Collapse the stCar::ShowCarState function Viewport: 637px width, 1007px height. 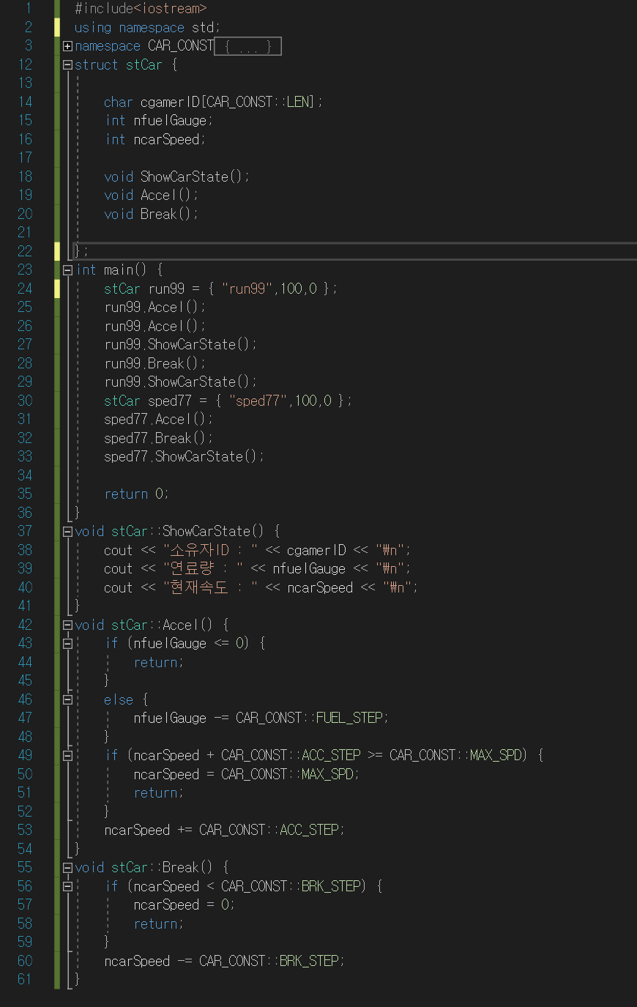(x=68, y=532)
